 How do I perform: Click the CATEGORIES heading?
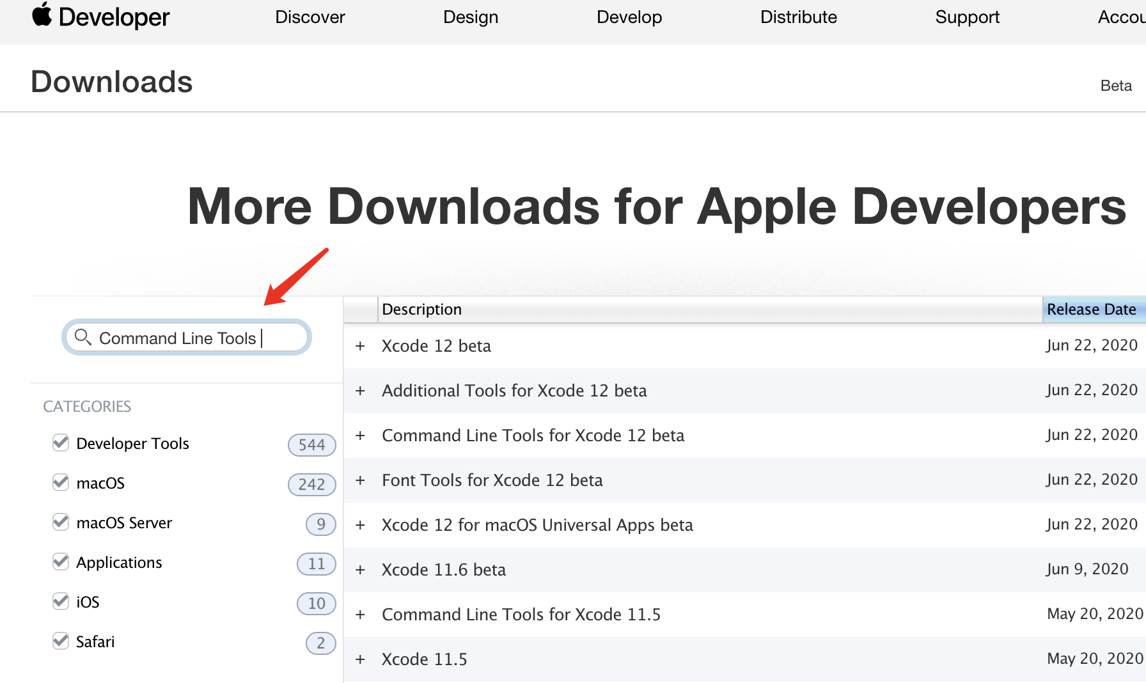coord(87,407)
